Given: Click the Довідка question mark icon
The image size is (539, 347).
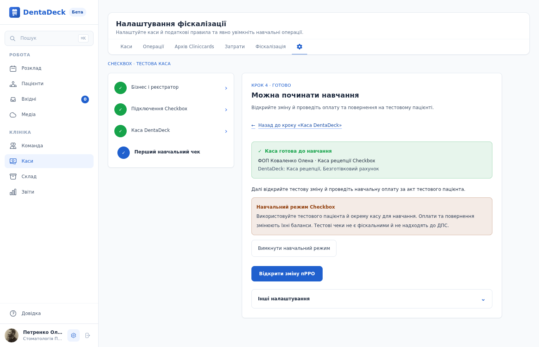Looking at the screenshot, I should click(13, 313).
